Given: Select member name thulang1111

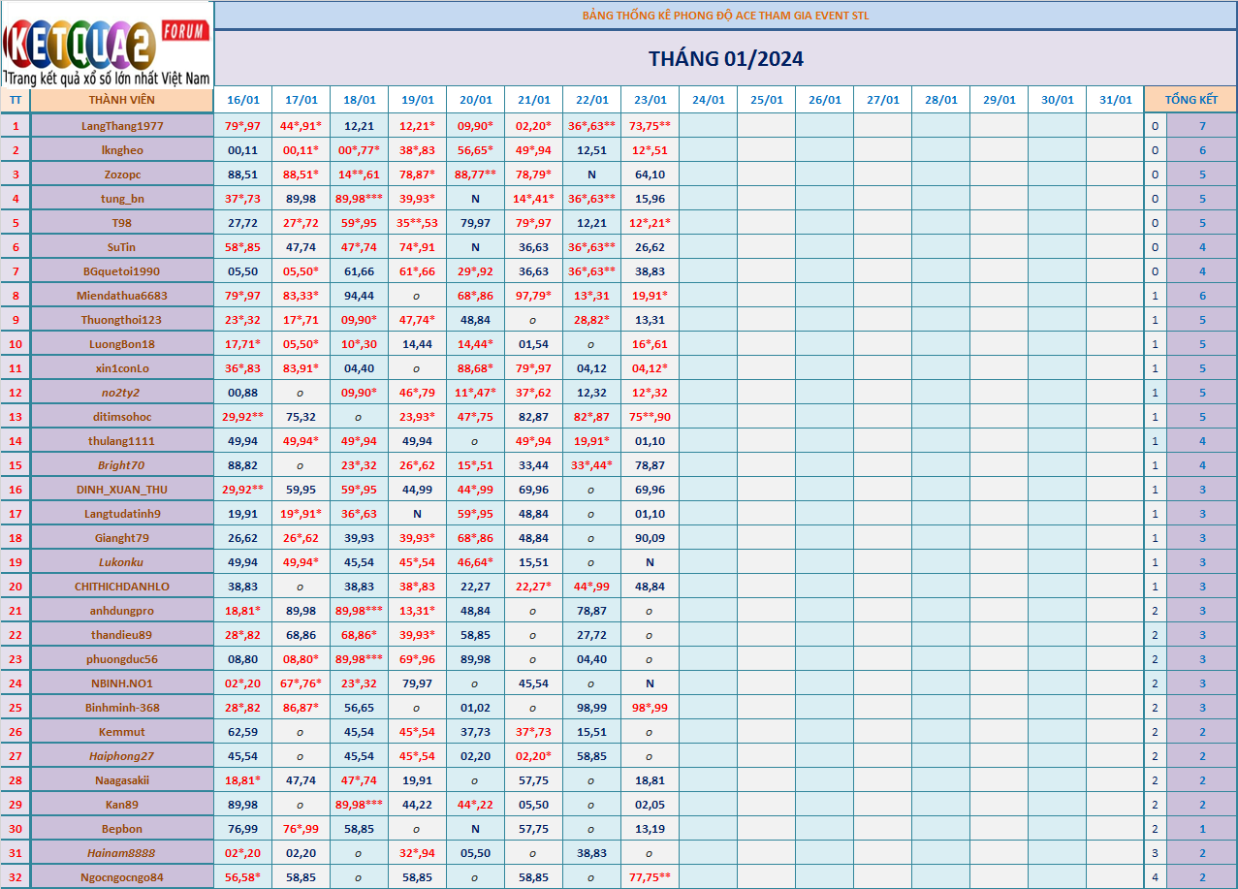Looking at the screenshot, I should click(x=122, y=441).
